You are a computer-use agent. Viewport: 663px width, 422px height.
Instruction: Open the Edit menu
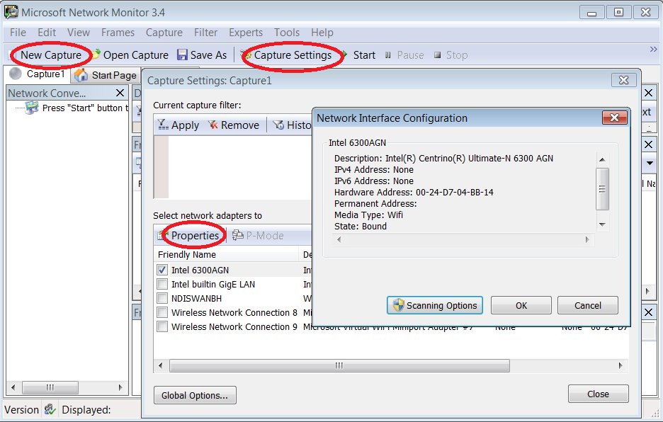click(47, 33)
